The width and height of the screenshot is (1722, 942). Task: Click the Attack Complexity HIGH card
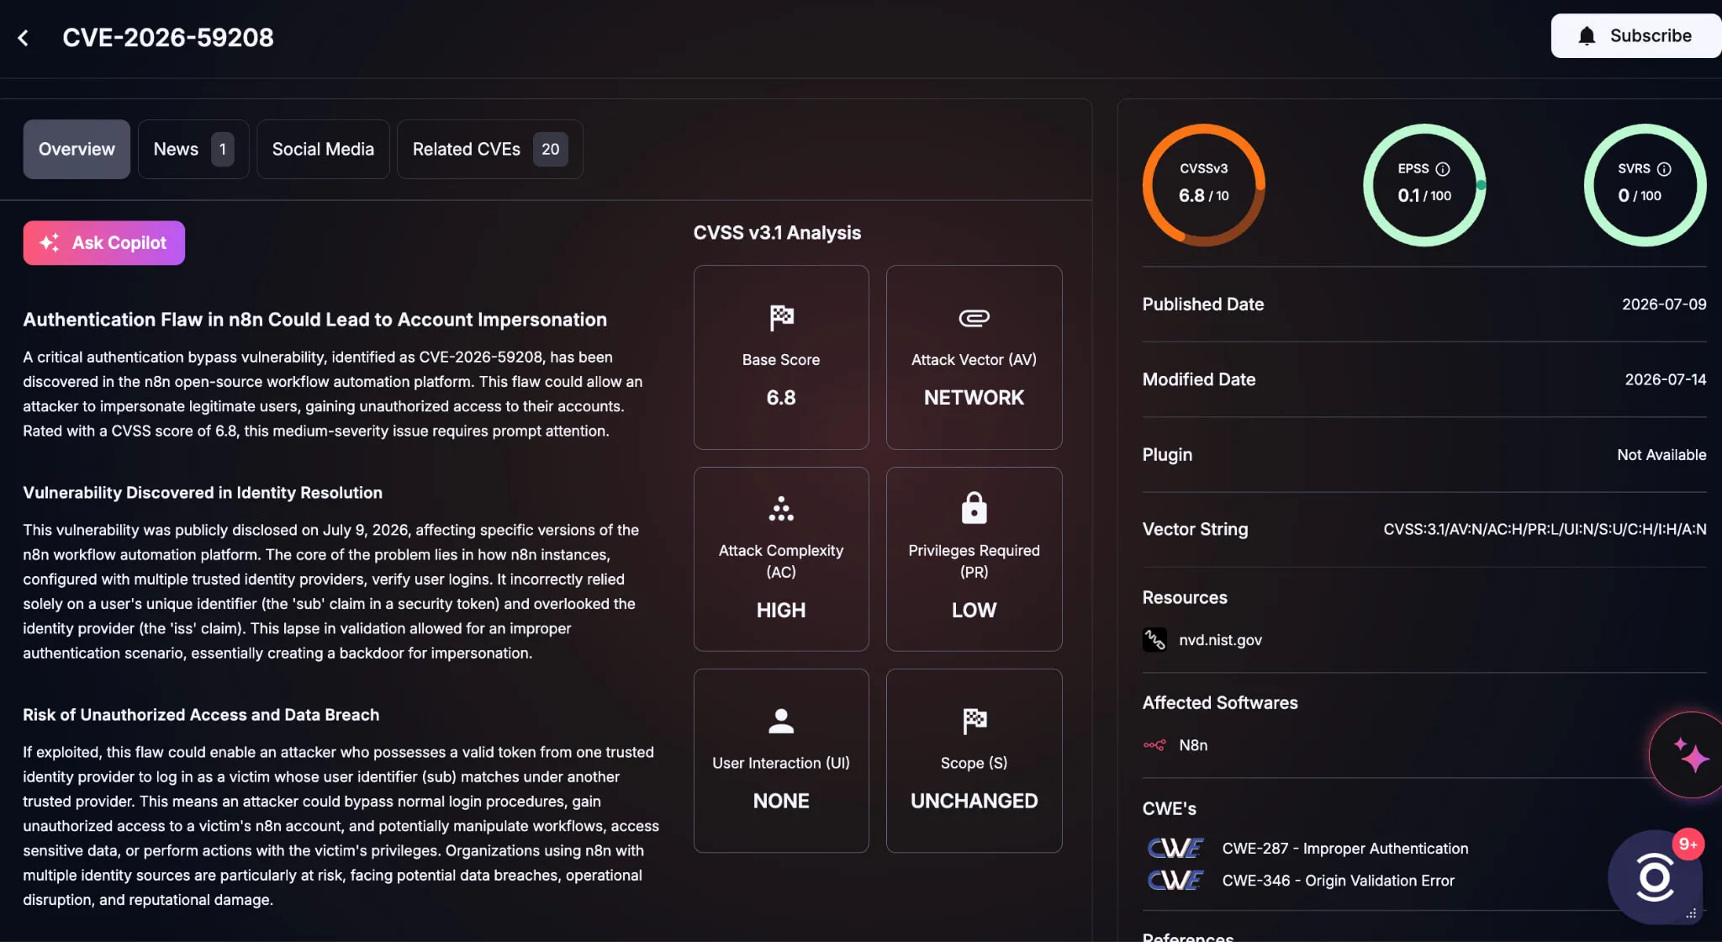[x=781, y=559]
